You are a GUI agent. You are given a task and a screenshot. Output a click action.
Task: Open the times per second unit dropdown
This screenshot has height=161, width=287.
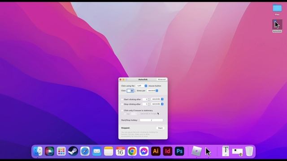(x=152, y=90)
